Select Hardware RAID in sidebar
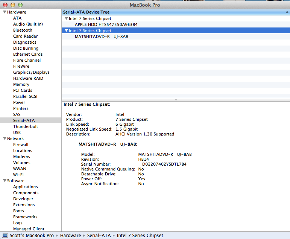290x239 pixels. point(28,78)
